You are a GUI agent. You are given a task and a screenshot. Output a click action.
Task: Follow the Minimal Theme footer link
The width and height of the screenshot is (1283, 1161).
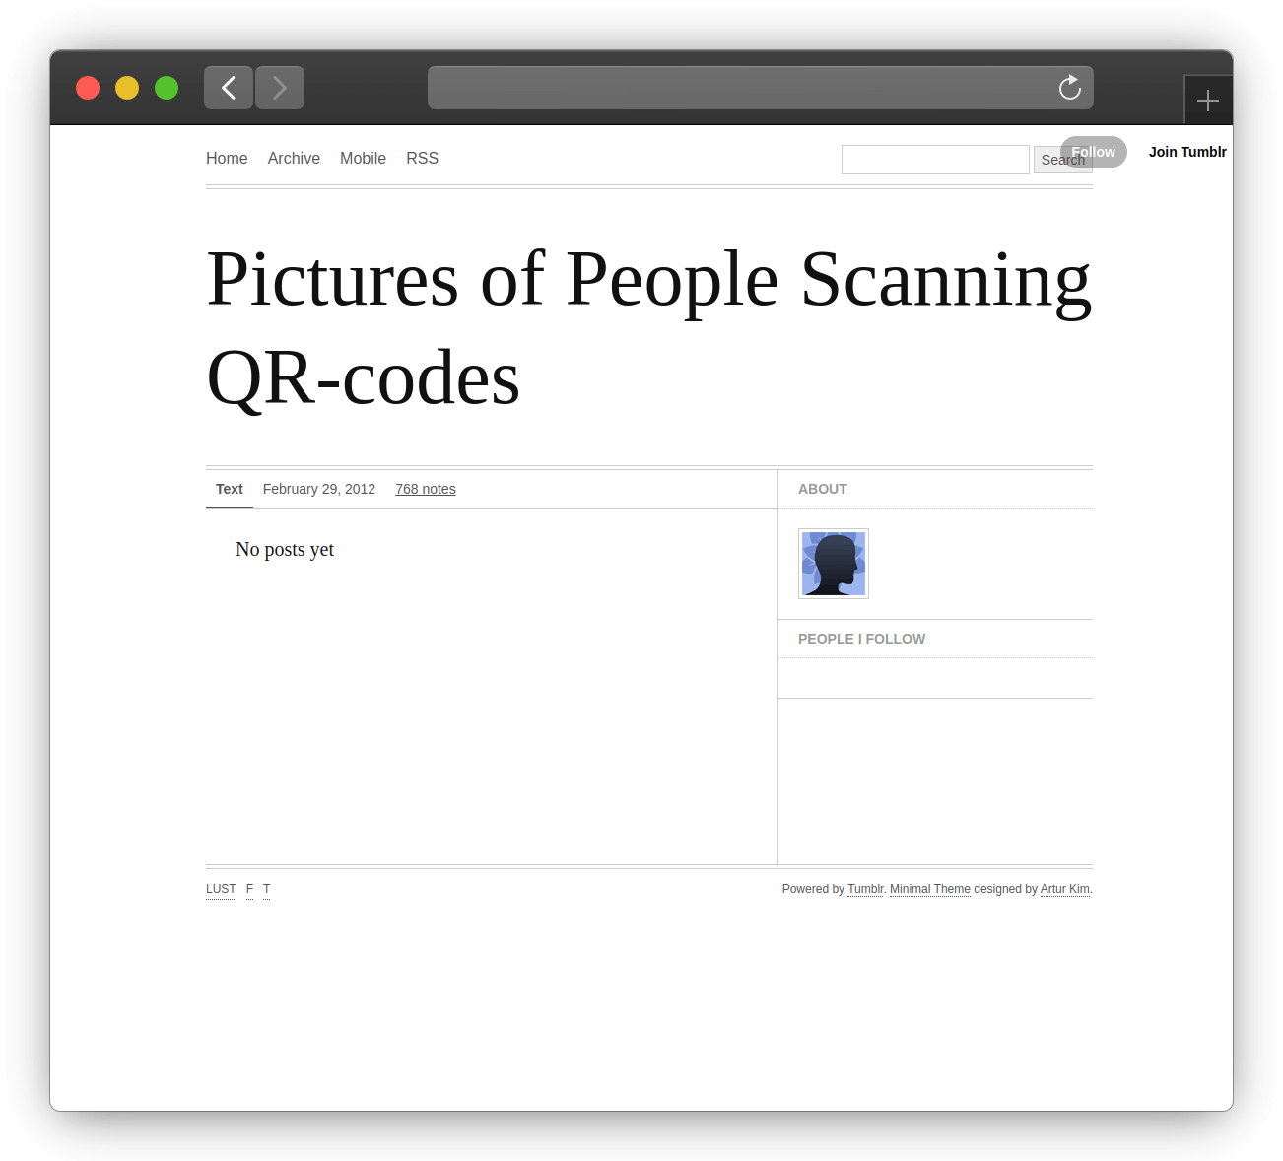[929, 889]
